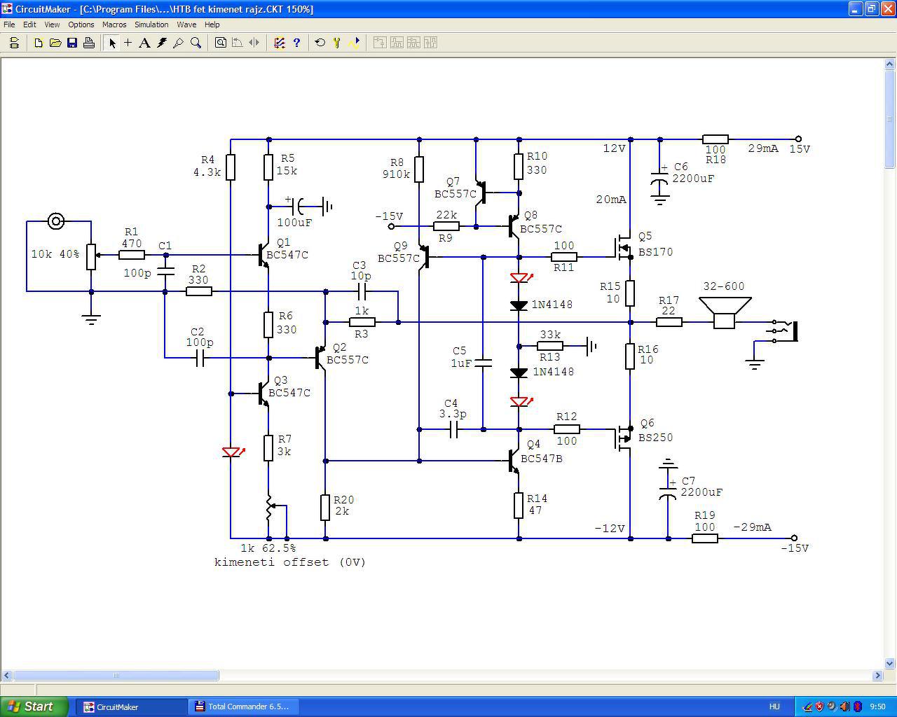
Task: Open the Macros menu
Action: click(114, 25)
